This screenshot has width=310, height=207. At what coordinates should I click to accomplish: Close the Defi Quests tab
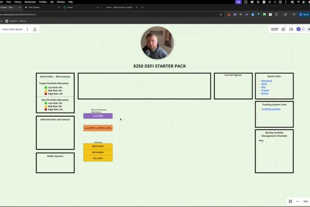(58, 8)
